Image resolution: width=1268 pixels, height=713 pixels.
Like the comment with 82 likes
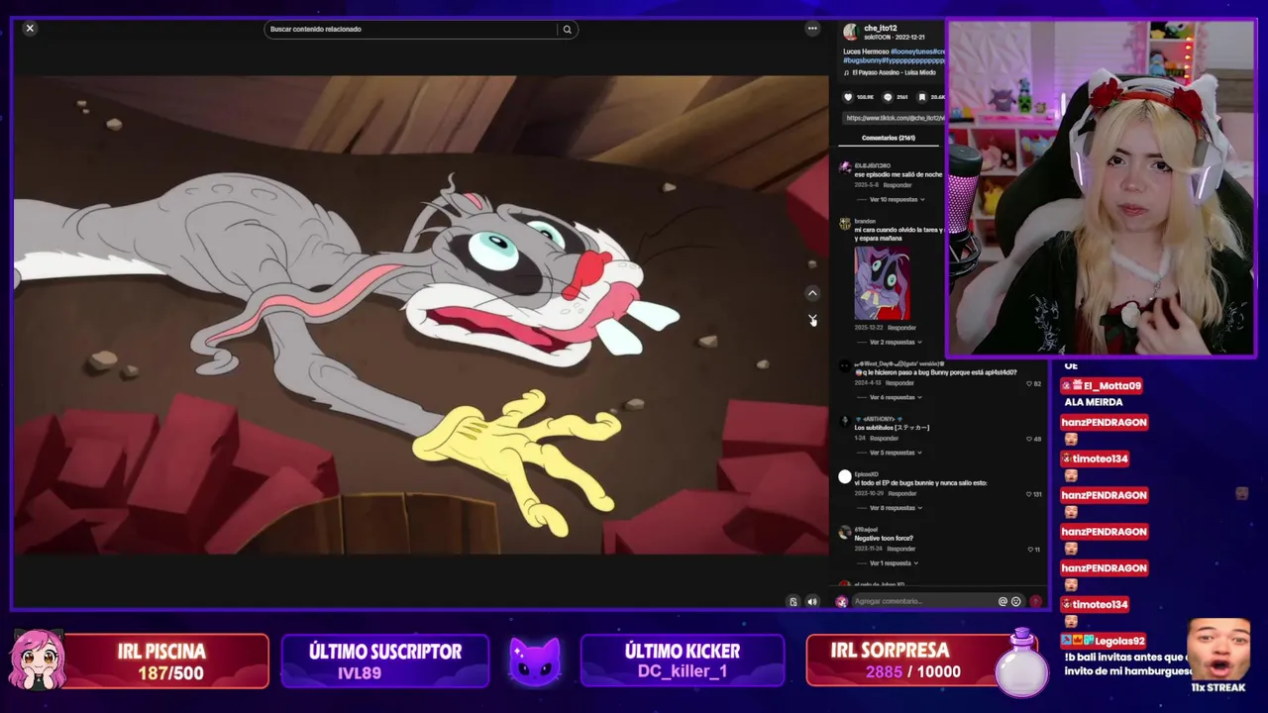1029,383
